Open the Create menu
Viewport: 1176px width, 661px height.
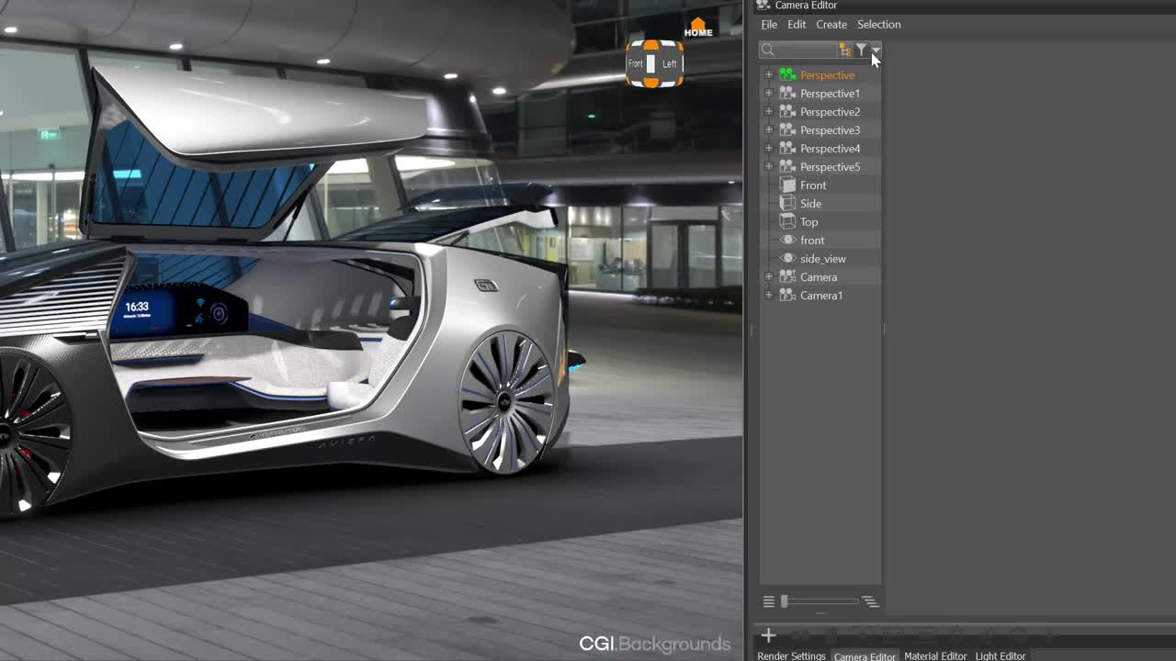(831, 25)
